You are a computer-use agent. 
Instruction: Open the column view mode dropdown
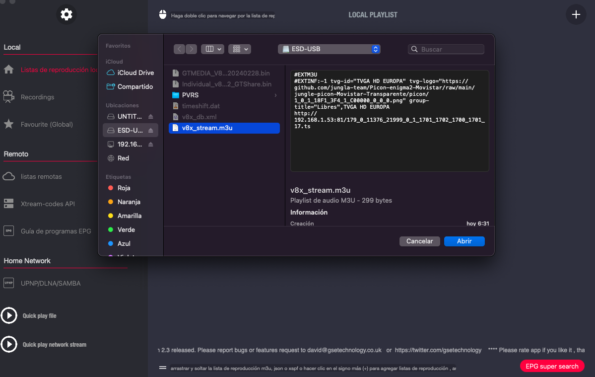tap(212, 49)
